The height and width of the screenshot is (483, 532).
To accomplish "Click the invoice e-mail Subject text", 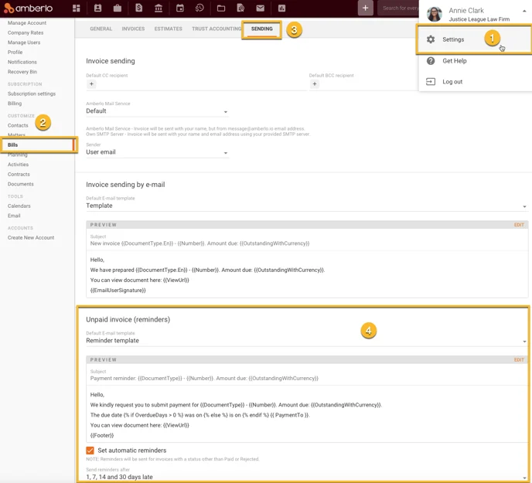I will pyautogui.click(x=199, y=243).
